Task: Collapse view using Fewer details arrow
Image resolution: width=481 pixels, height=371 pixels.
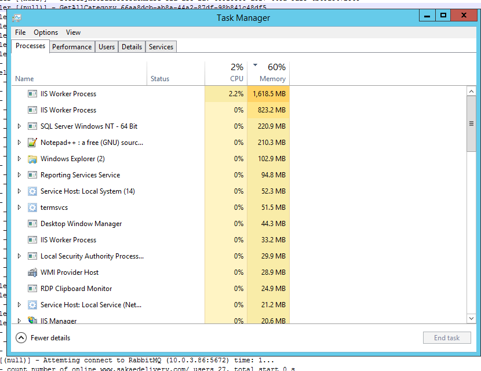Action: [21, 337]
